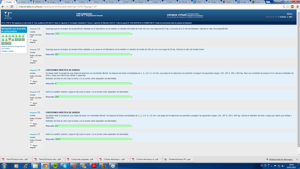This screenshot has height=169, width=300.
Task: Click the Contacto link in header
Action: [x=283, y=17]
